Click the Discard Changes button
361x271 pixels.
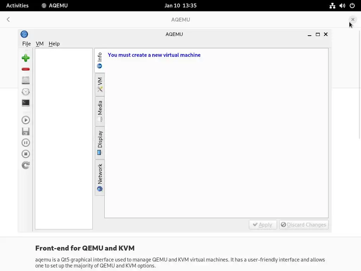coord(304,224)
